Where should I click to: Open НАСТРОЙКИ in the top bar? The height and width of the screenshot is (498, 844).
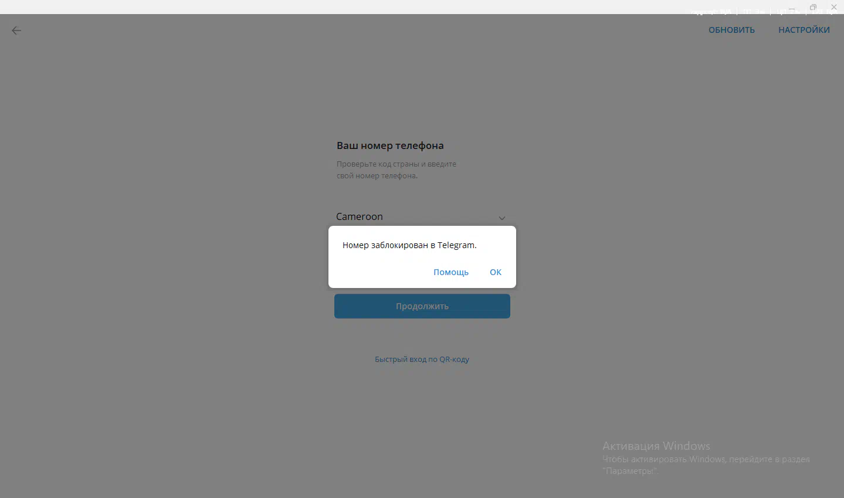[x=804, y=30]
